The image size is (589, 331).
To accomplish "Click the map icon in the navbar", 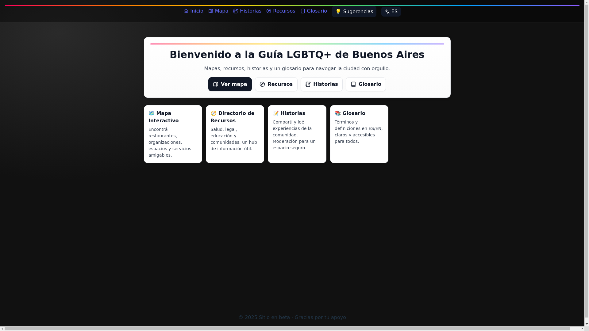I will pyautogui.click(x=211, y=11).
